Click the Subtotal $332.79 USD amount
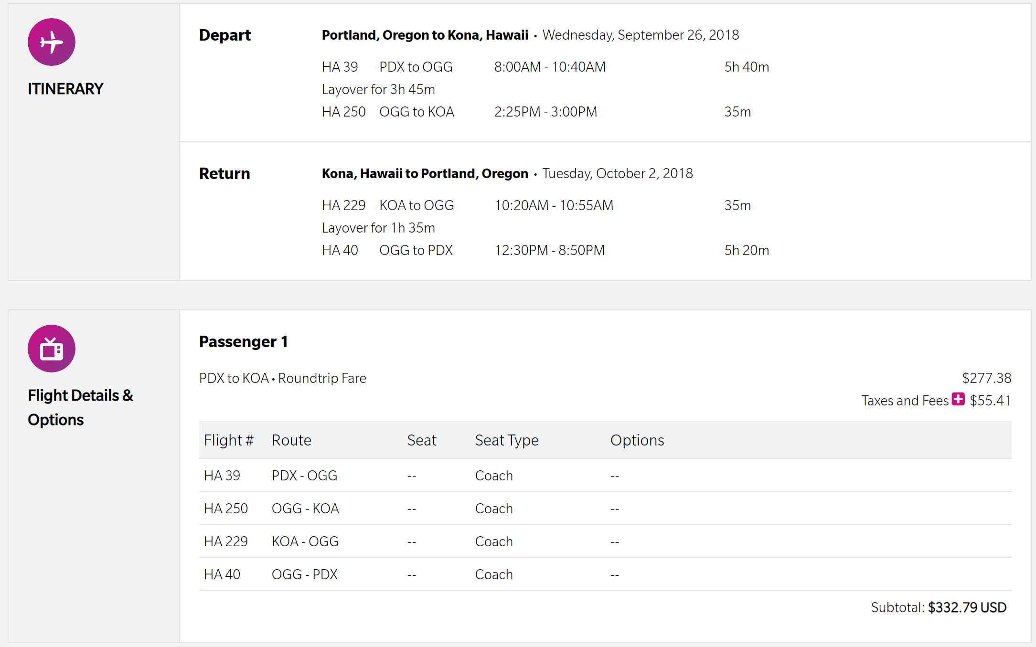Viewport: 1036px width, 647px height. (x=967, y=607)
